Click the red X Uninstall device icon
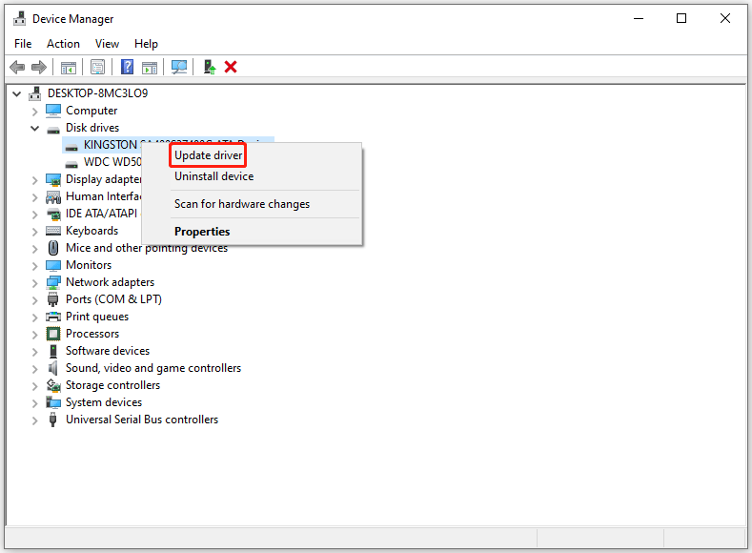The image size is (752, 553). coord(231,67)
